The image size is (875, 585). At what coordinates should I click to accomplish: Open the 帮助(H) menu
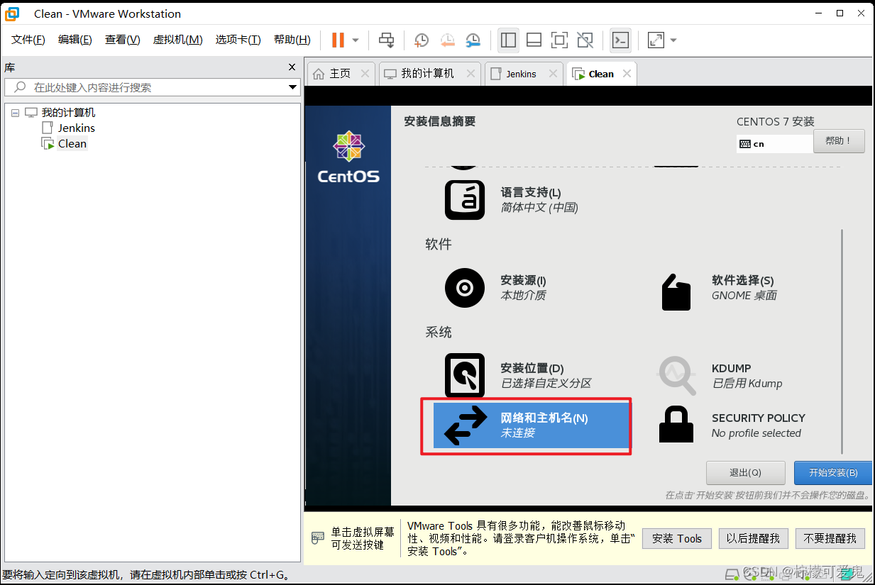(x=292, y=40)
